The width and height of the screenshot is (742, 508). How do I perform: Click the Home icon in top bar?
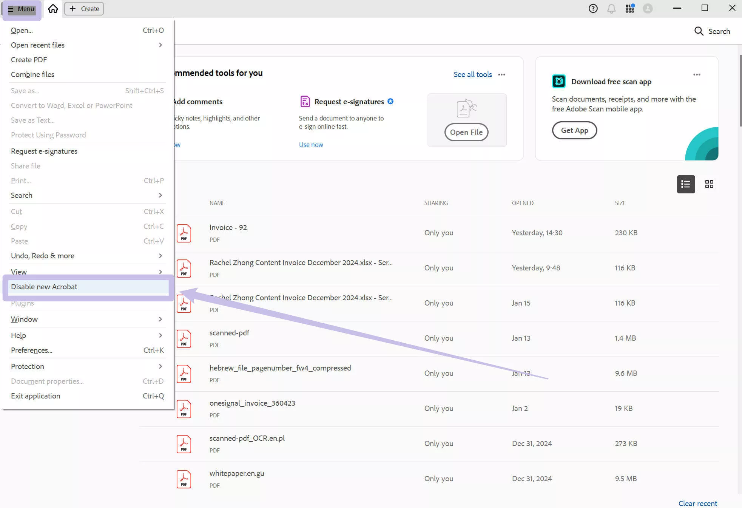pos(53,8)
